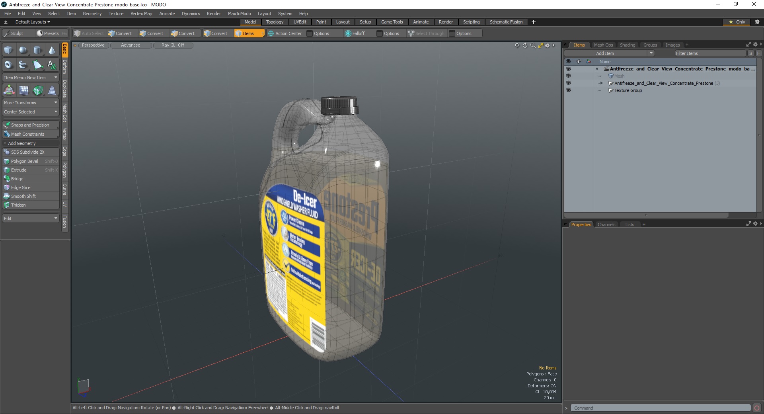764x414 pixels.
Task: Select the Cylinder primitive tool
Action: (x=37, y=50)
